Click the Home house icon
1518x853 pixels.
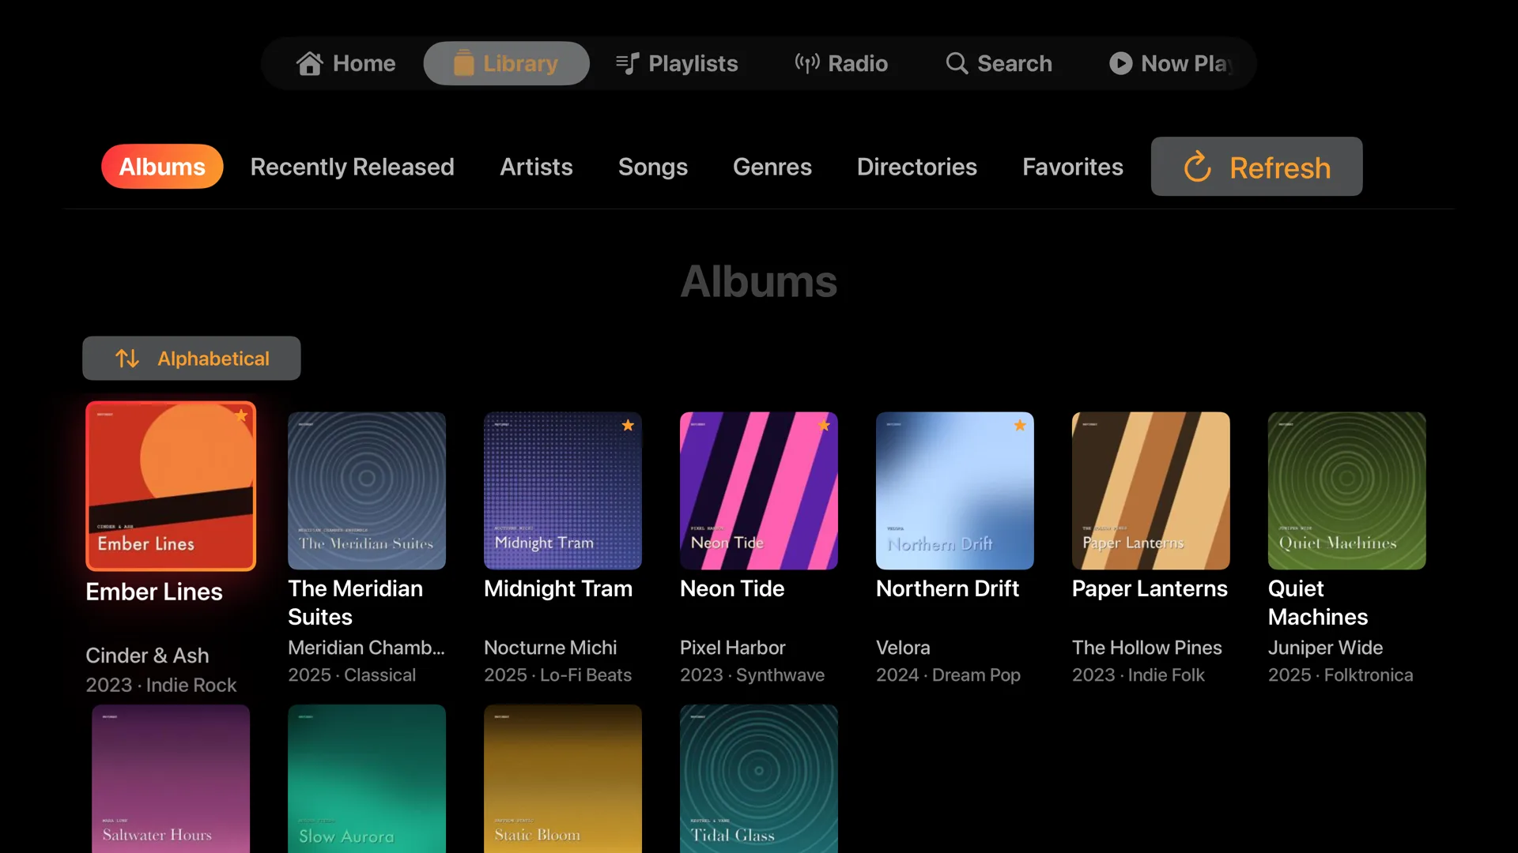[x=309, y=63]
